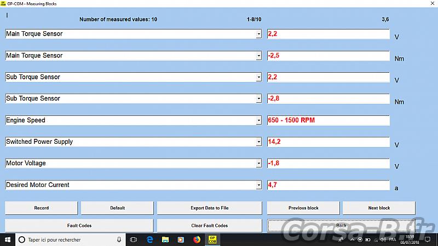The width and height of the screenshot is (438, 246).
Task: Click the OP-COM title bar app icon
Action: (x=3, y=4)
